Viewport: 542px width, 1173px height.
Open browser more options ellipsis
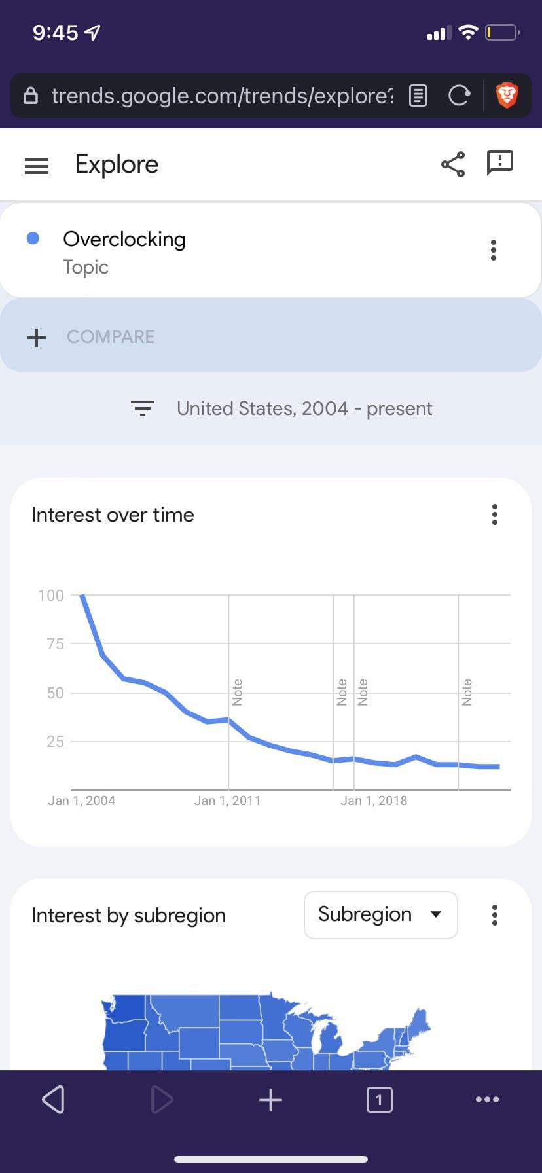click(487, 1100)
